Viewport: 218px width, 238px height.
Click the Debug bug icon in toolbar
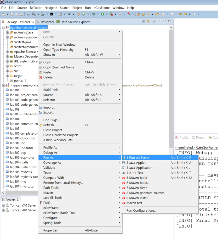94,14
